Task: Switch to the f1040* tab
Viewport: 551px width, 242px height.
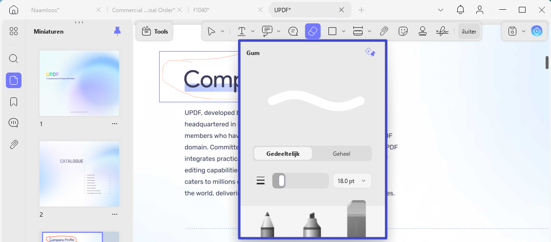Action: (201, 10)
